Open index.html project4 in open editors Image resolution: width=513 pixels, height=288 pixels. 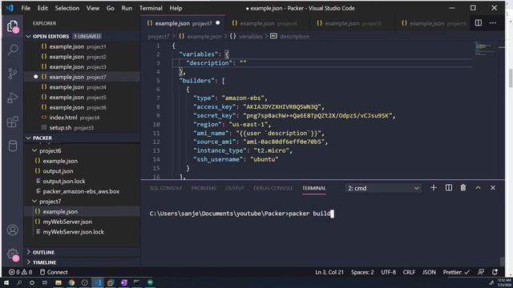[x=82, y=118]
